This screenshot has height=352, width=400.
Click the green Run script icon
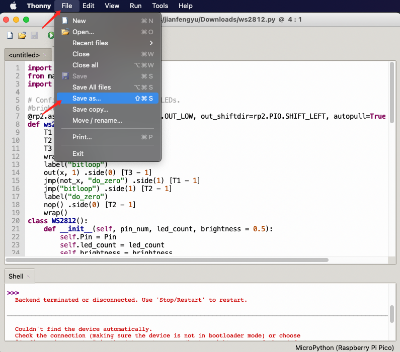51,35
